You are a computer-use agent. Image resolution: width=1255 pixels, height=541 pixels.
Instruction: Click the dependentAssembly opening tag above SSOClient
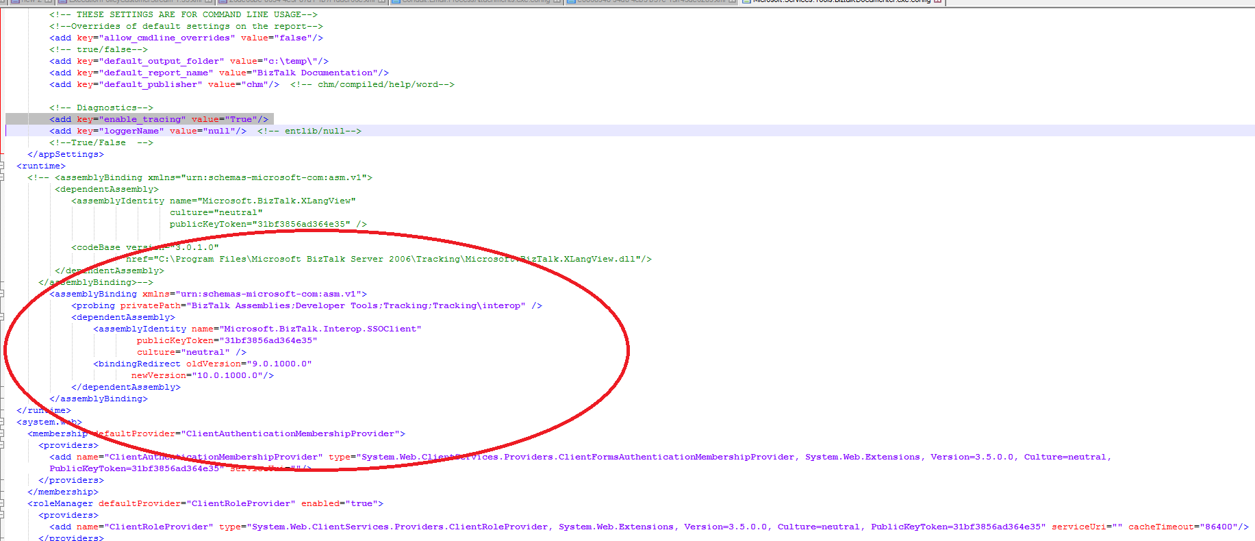pyautogui.click(x=123, y=317)
